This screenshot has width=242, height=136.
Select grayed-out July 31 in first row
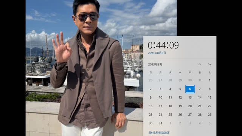point(200,80)
